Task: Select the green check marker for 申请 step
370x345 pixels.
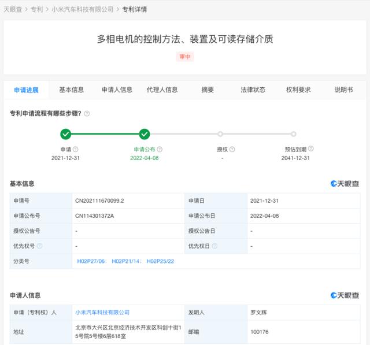Action: 65,134
